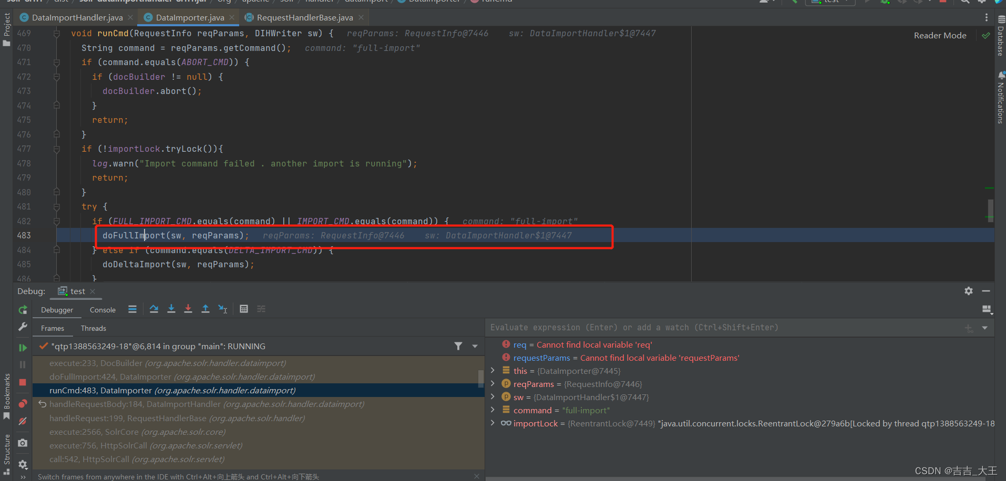Click the Frames list vertical scrollbar
Viewport: 1006px width, 481px height.
click(x=480, y=378)
